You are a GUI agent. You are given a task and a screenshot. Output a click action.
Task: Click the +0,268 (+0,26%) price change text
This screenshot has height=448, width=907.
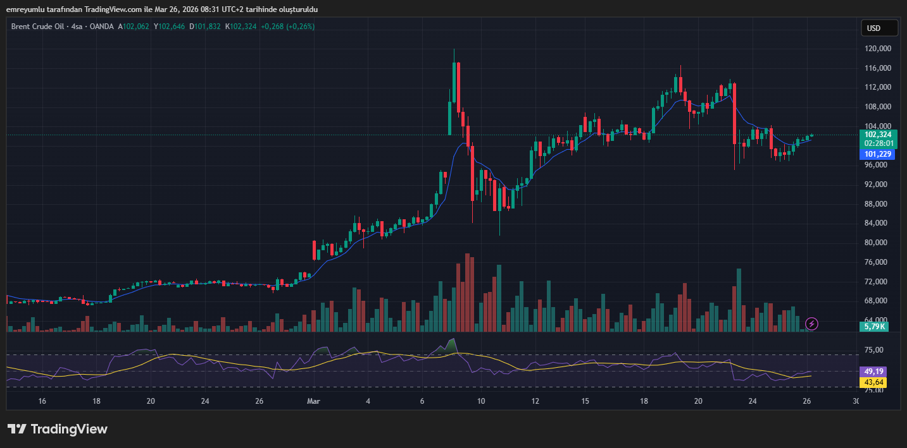(287, 27)
